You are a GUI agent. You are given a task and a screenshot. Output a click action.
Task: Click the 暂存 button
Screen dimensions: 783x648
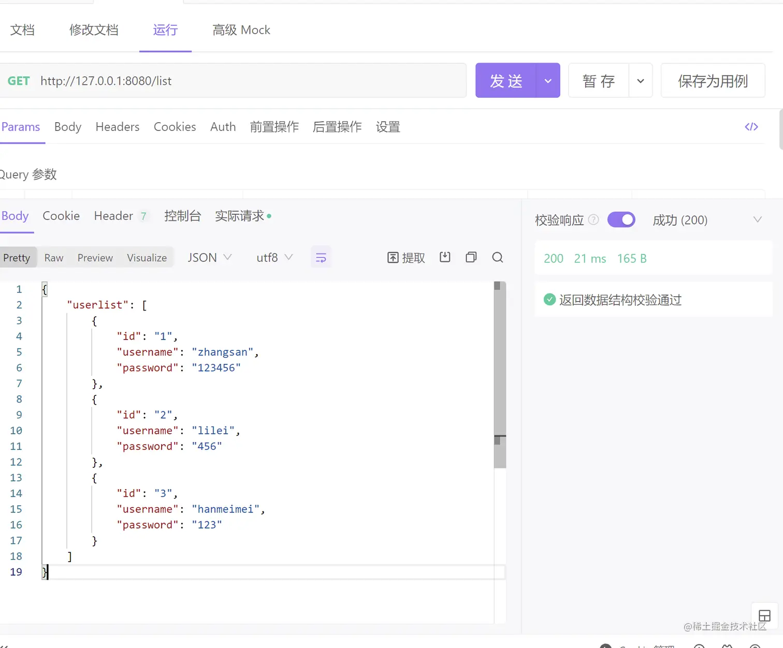pyautogui.click(x=599, y=81)
